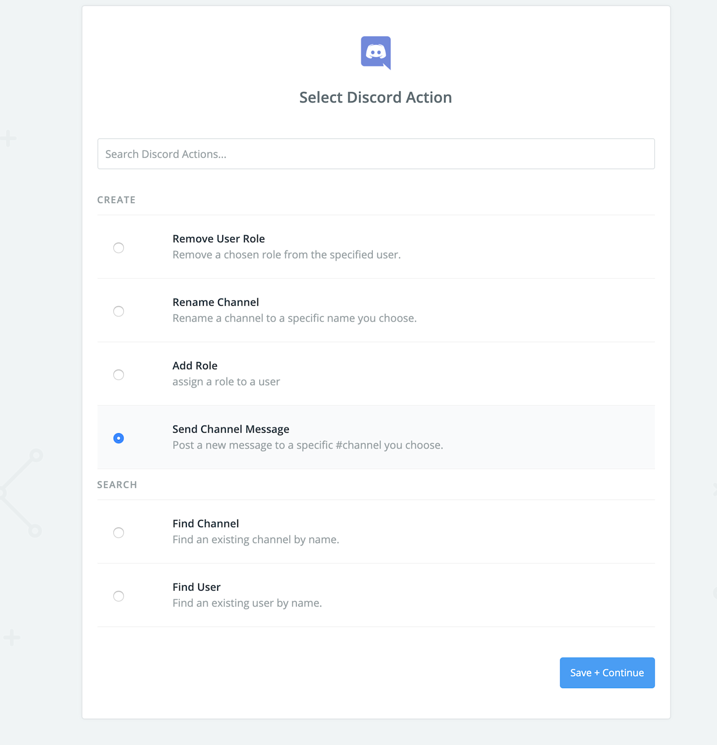
Task: Click the "Find Channel" title text
Action: (206, 523)
